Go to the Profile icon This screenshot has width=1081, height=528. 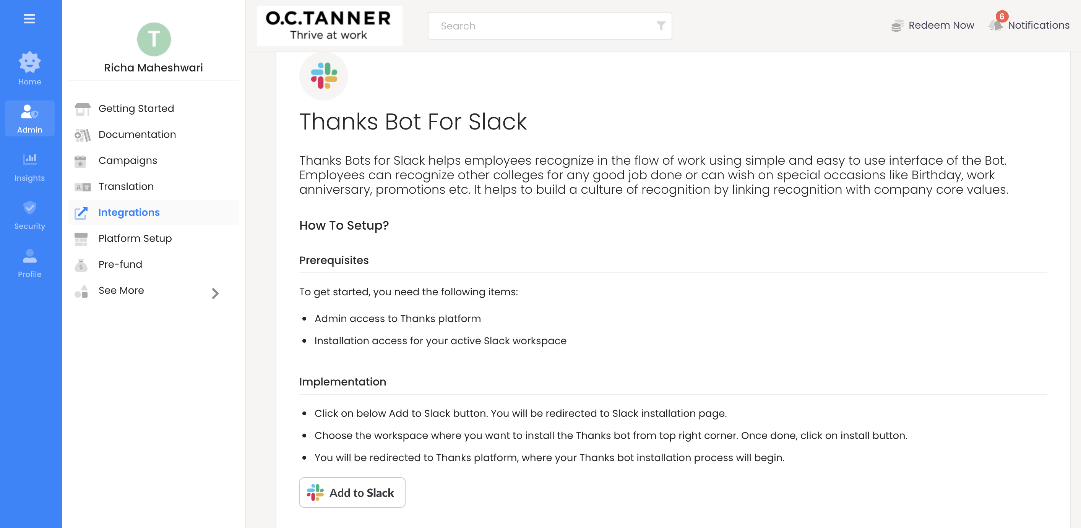(29, 256)
